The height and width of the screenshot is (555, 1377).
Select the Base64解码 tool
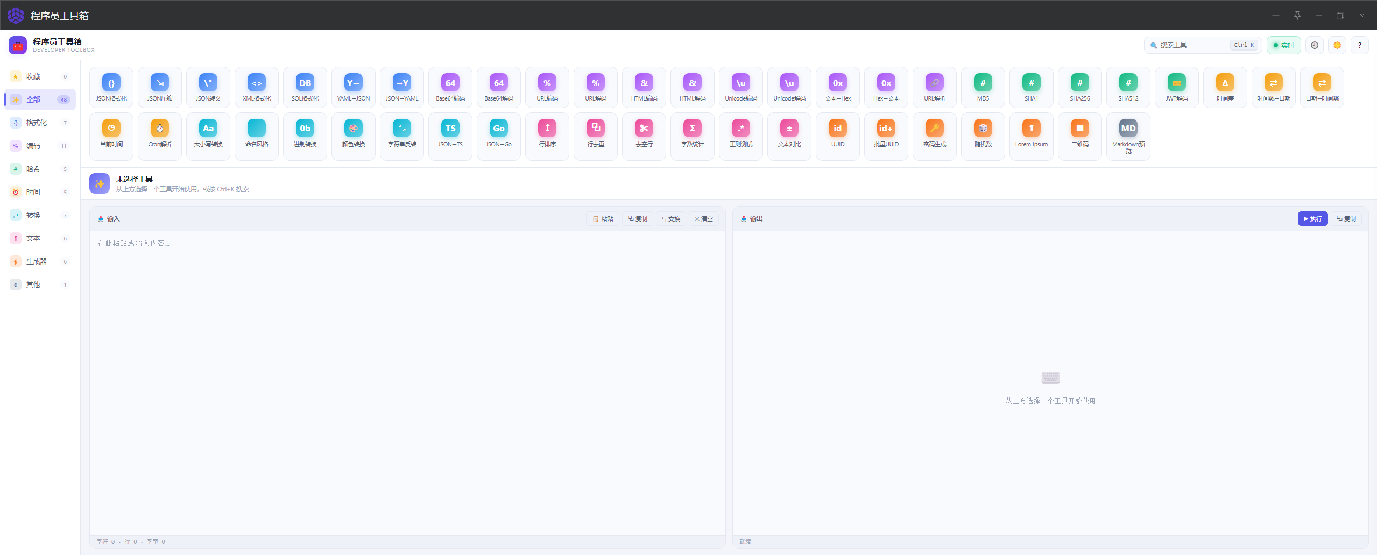499,87
